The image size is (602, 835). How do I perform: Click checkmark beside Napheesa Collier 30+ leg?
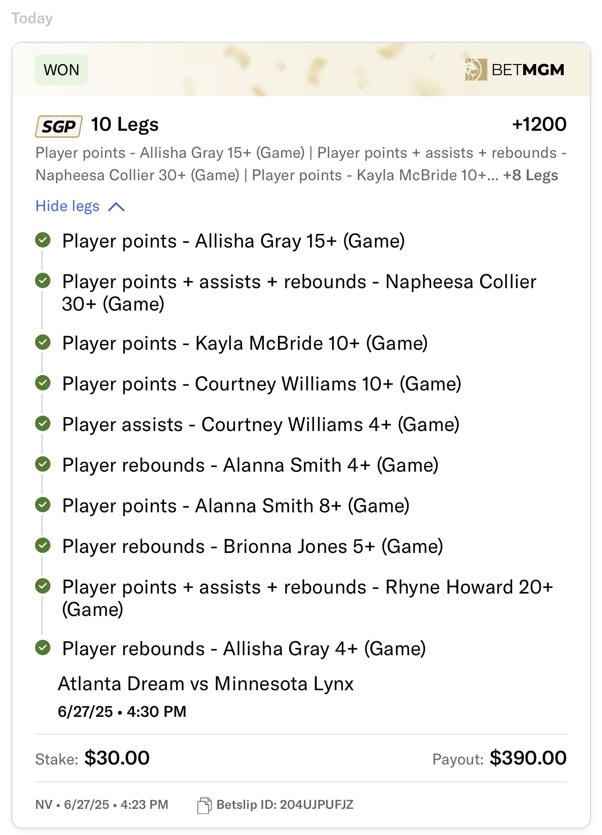43,281
